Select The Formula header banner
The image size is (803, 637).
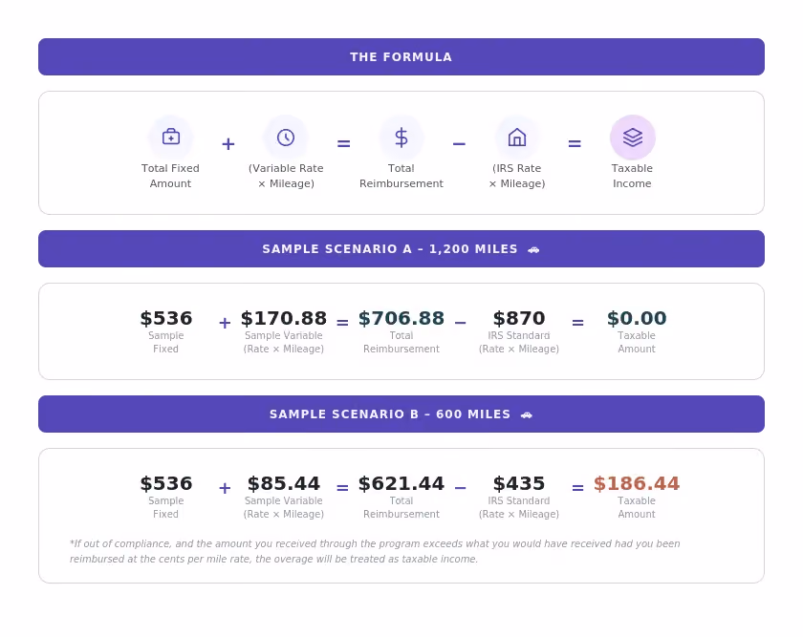(401, 56)
